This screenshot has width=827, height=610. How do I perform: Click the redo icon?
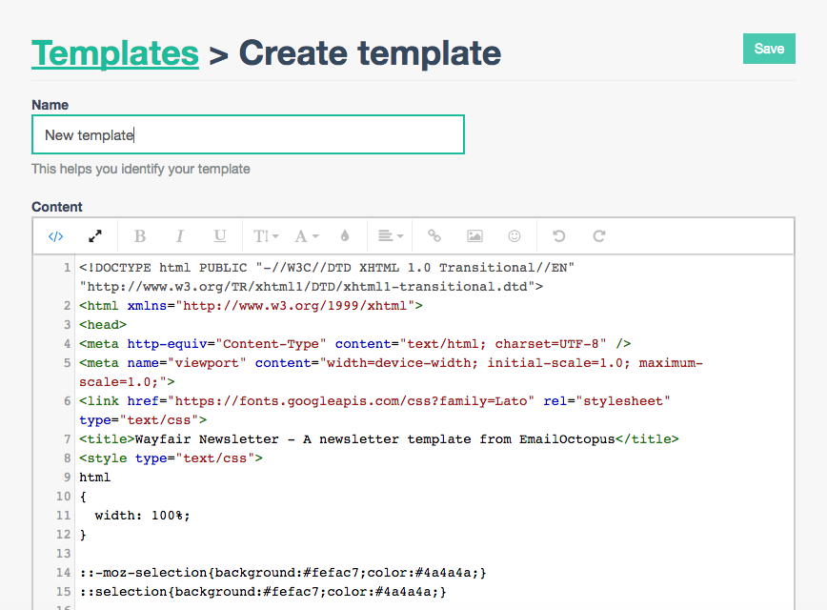599,236
